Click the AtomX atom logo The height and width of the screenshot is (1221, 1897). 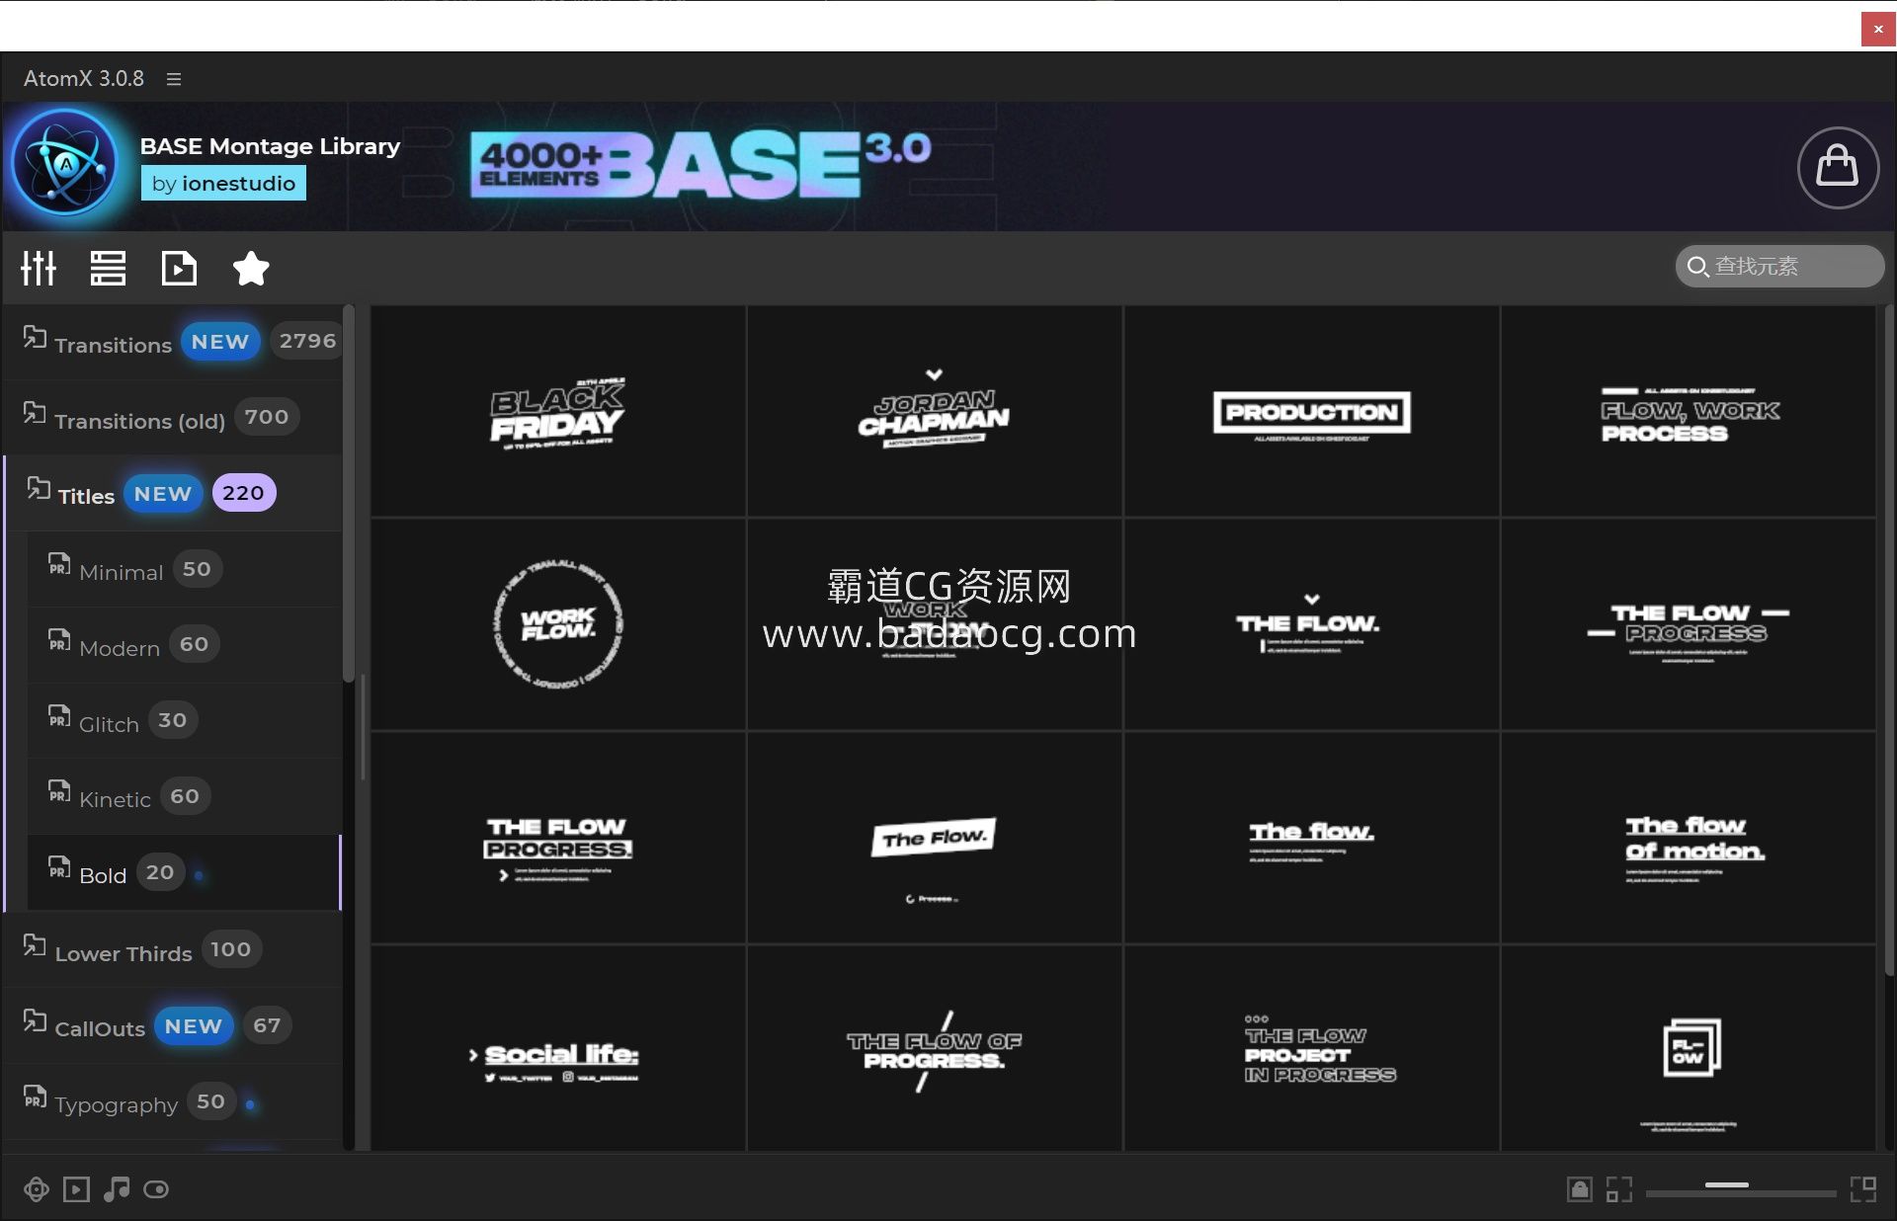pos(66,163)
